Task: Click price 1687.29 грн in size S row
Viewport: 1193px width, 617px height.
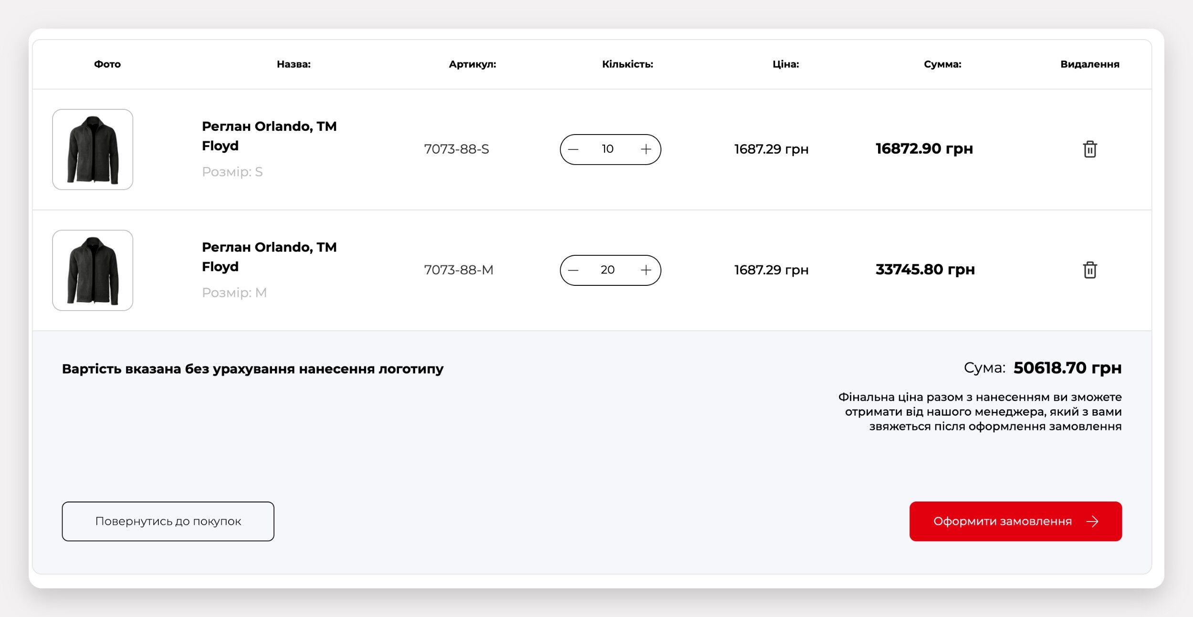Action: click(x=771, y=149)
